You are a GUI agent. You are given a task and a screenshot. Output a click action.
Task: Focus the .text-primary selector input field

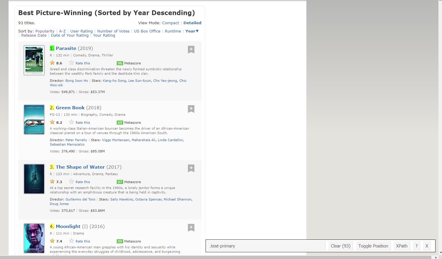point(266,246)
